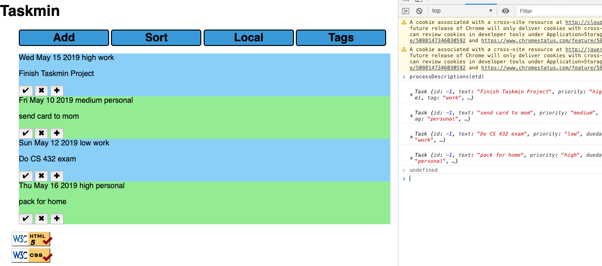Check off the 'send card to mom' task
The width and height of the screenshot is (602, 266).
(26, 134)
